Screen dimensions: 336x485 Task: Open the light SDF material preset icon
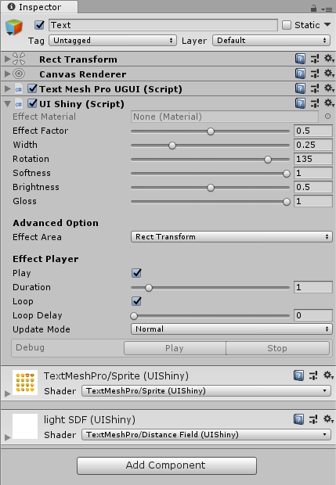pyautogui.click(x=313, y=420)
